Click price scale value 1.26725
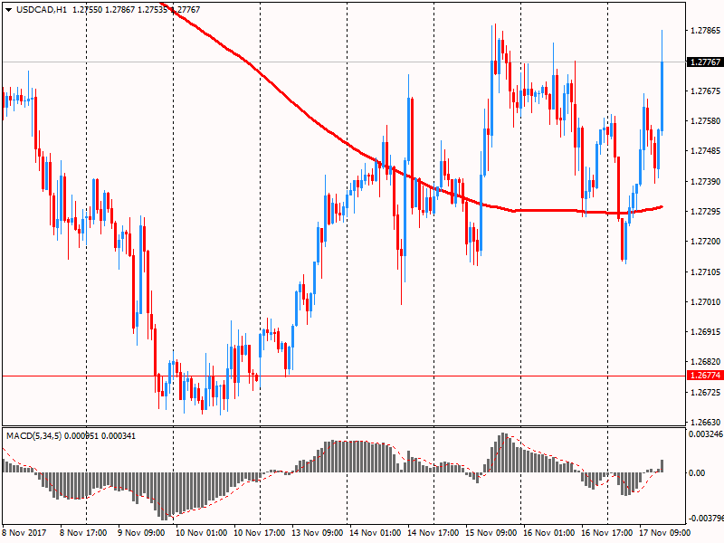Image resolution: width=724 pixels, height=543 pixels. click(x=705, y=393)
